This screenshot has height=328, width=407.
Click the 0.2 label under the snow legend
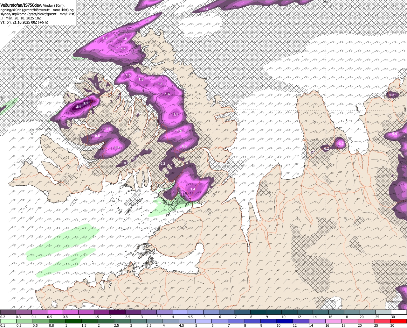click(x=3, y=317)
